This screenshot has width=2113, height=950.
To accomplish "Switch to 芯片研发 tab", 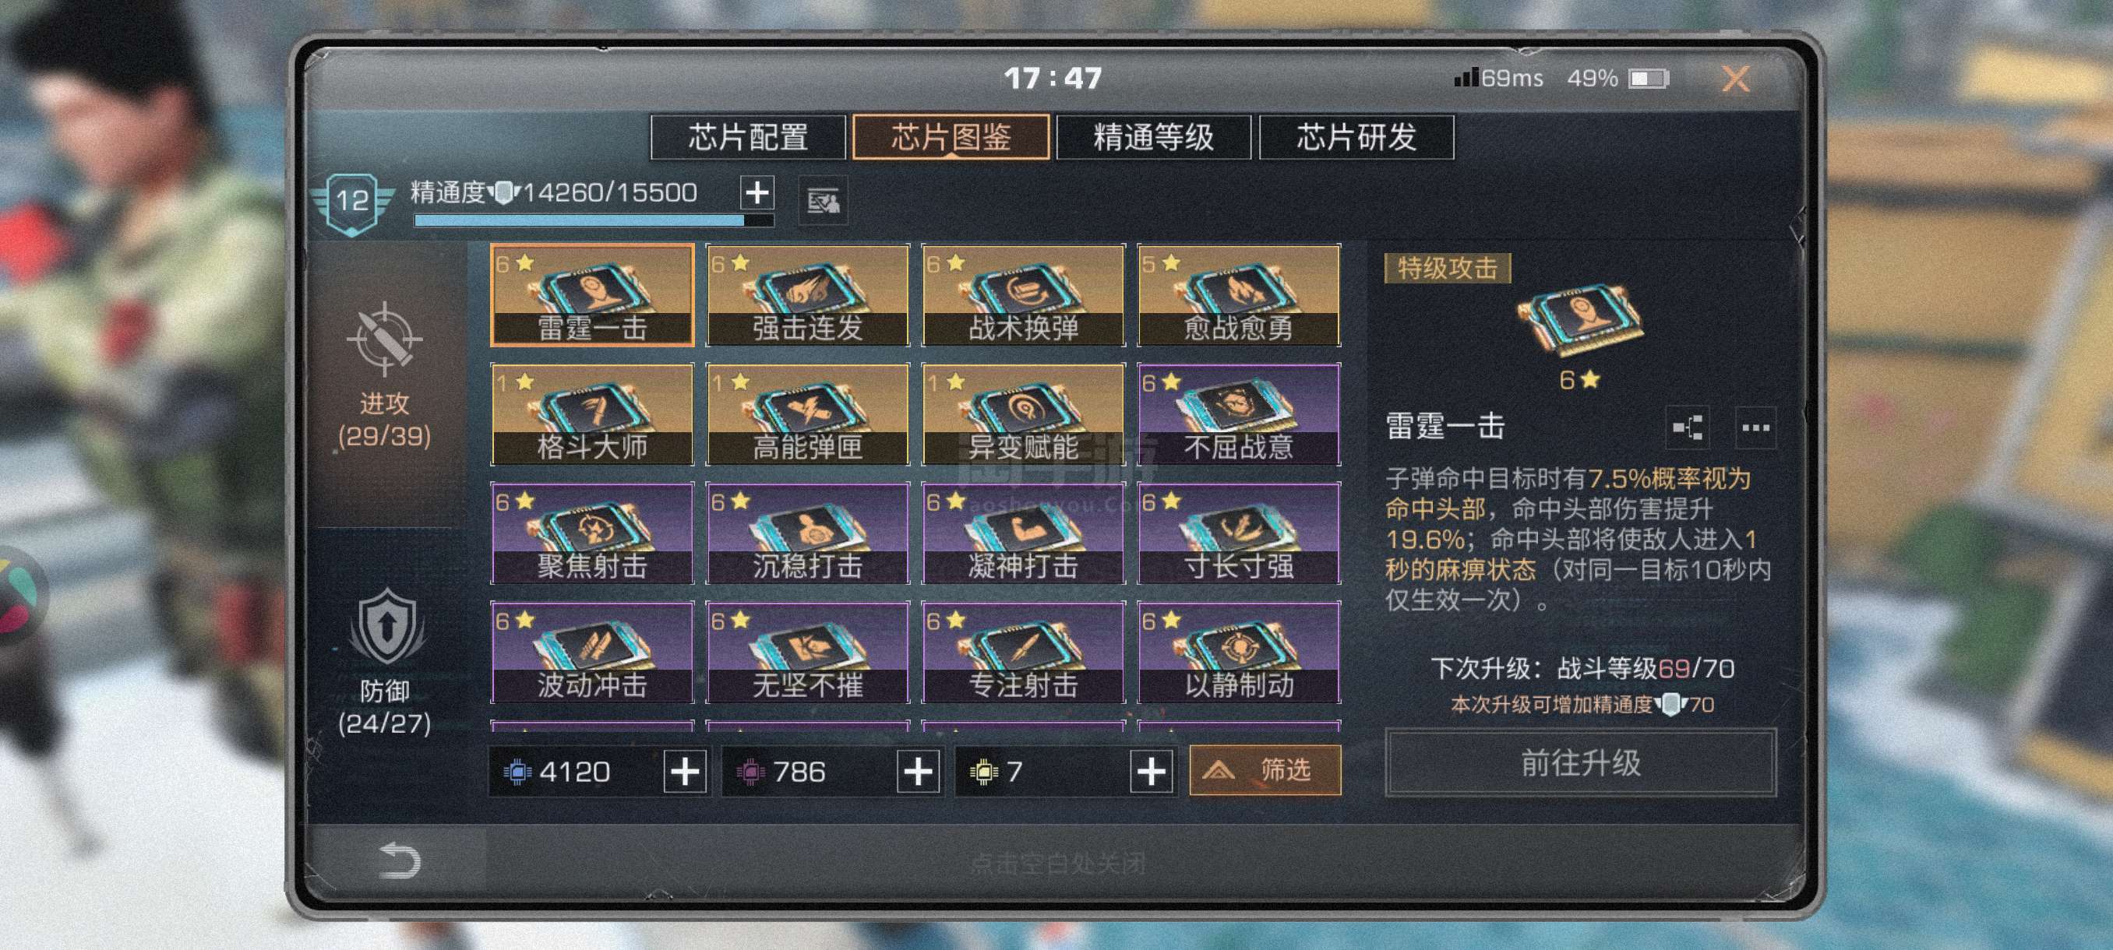I will (1356, 137).
